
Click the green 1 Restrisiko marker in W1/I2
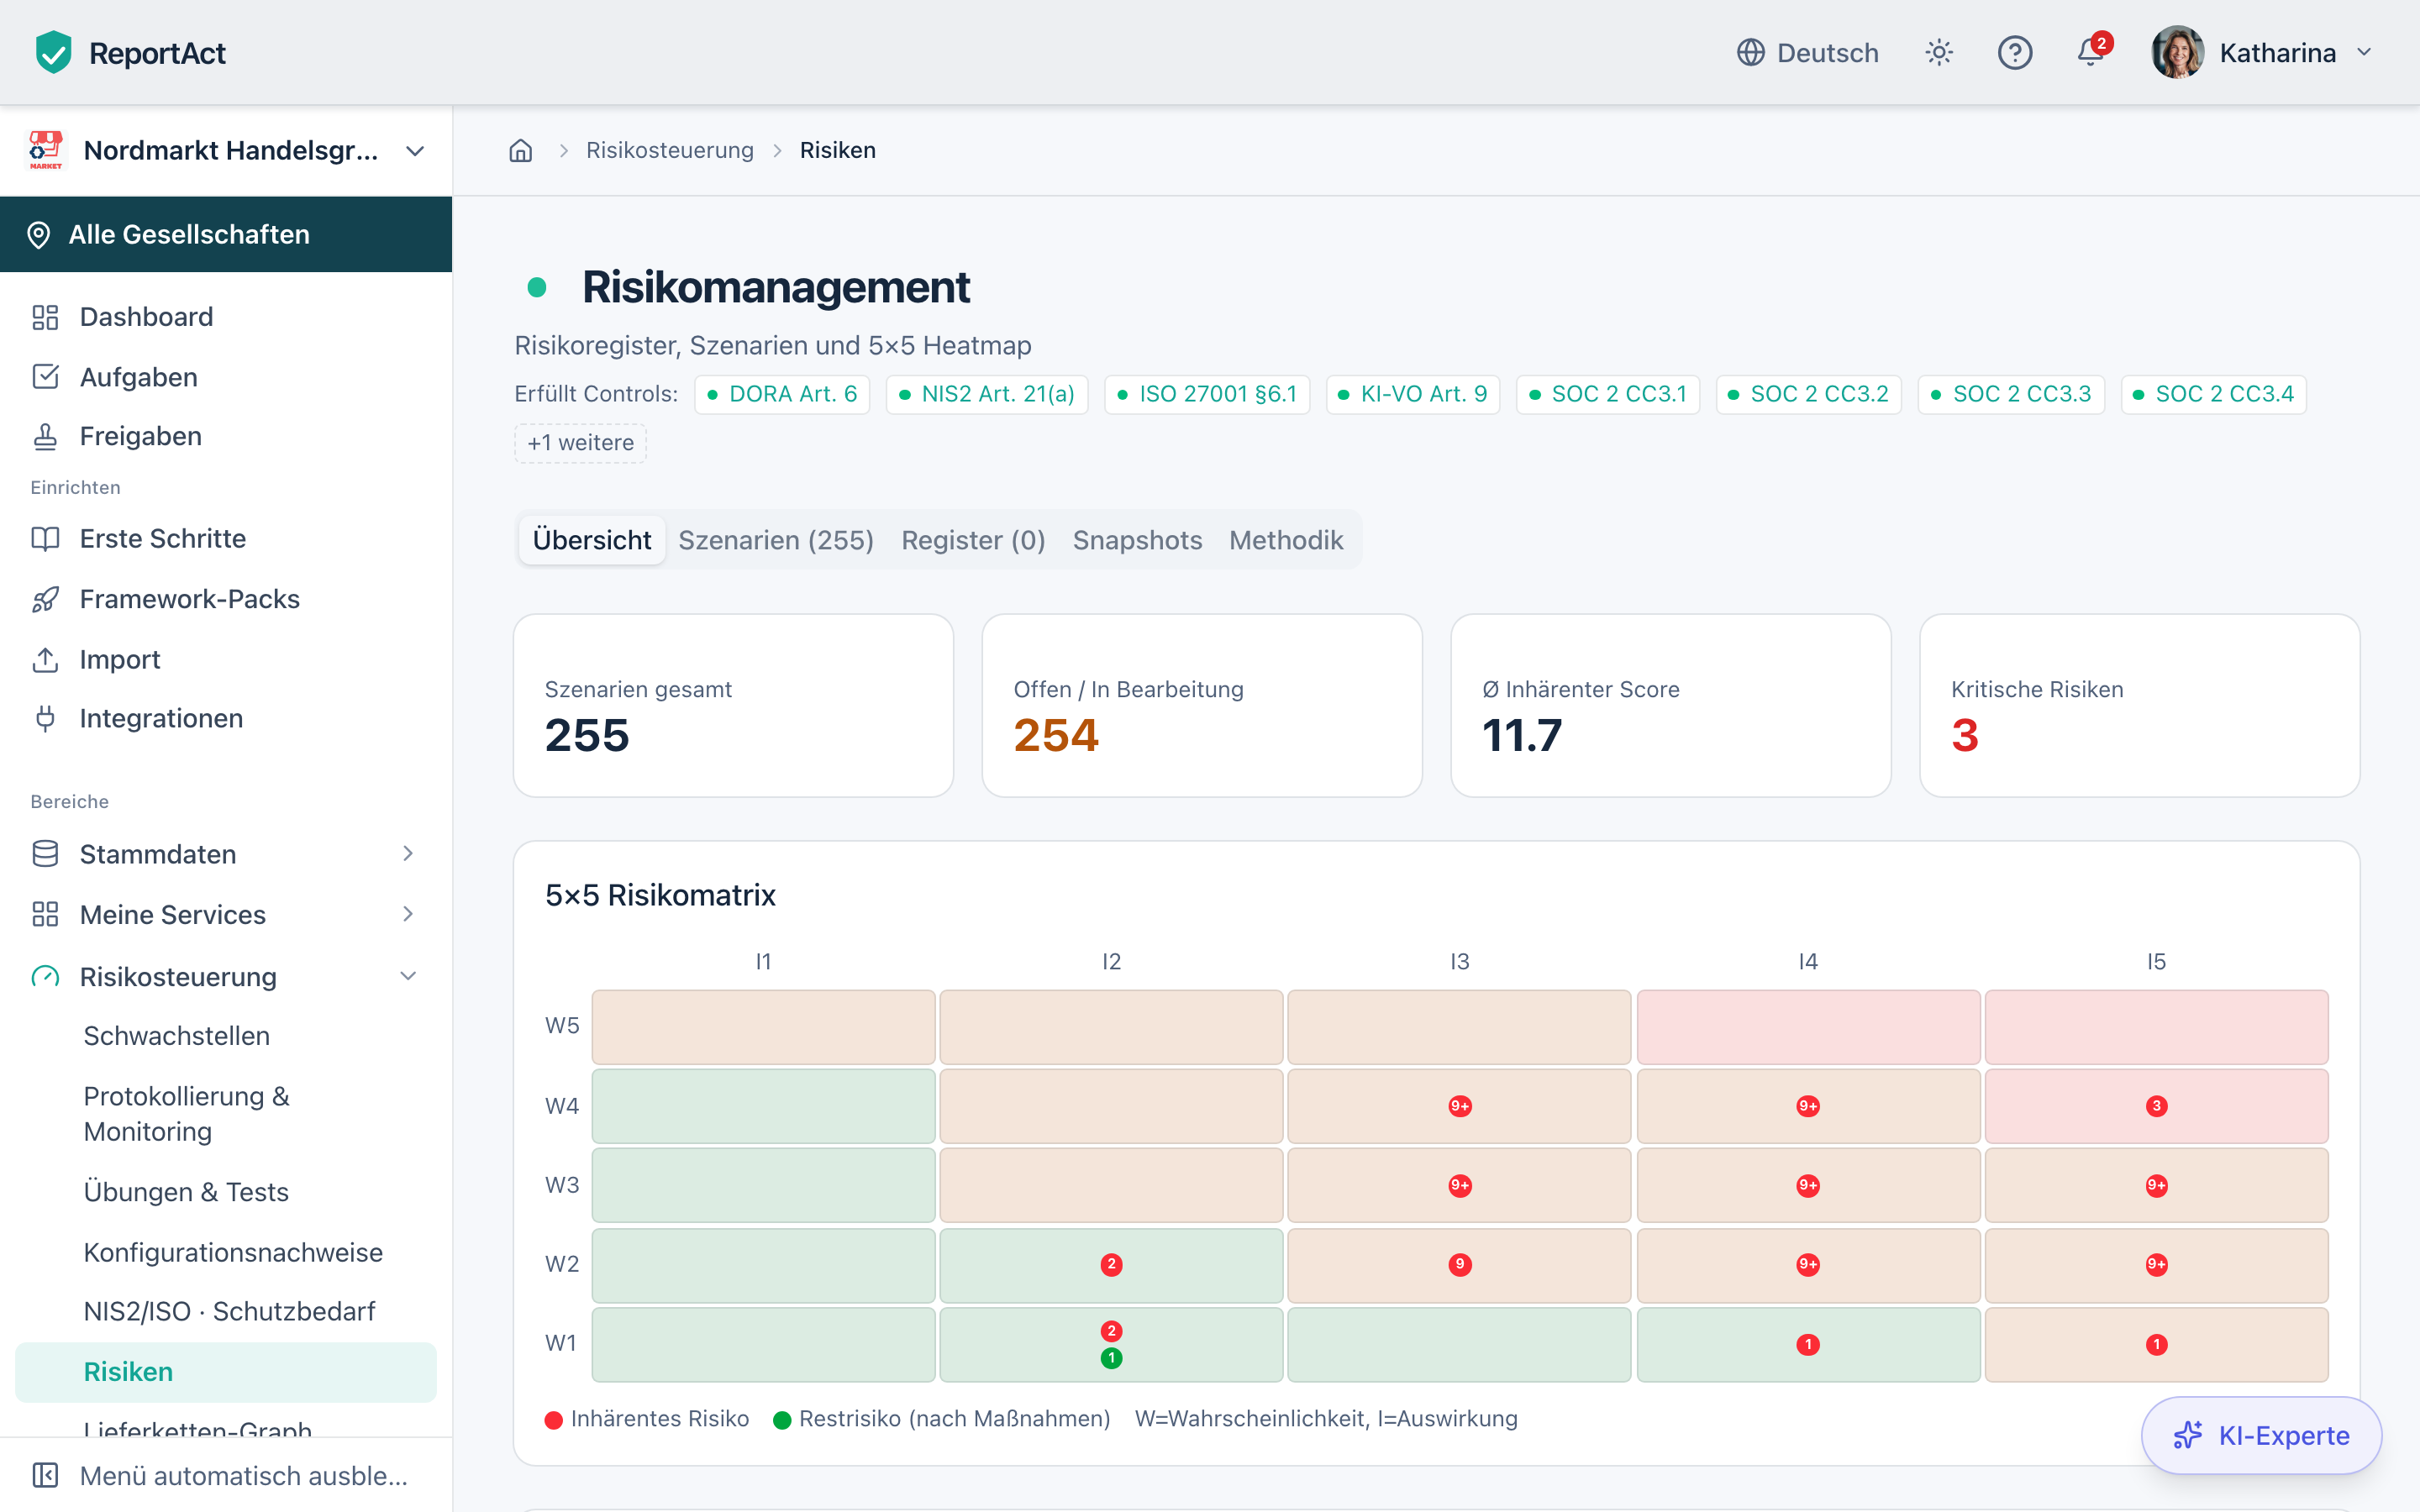coord(1111,1358)
